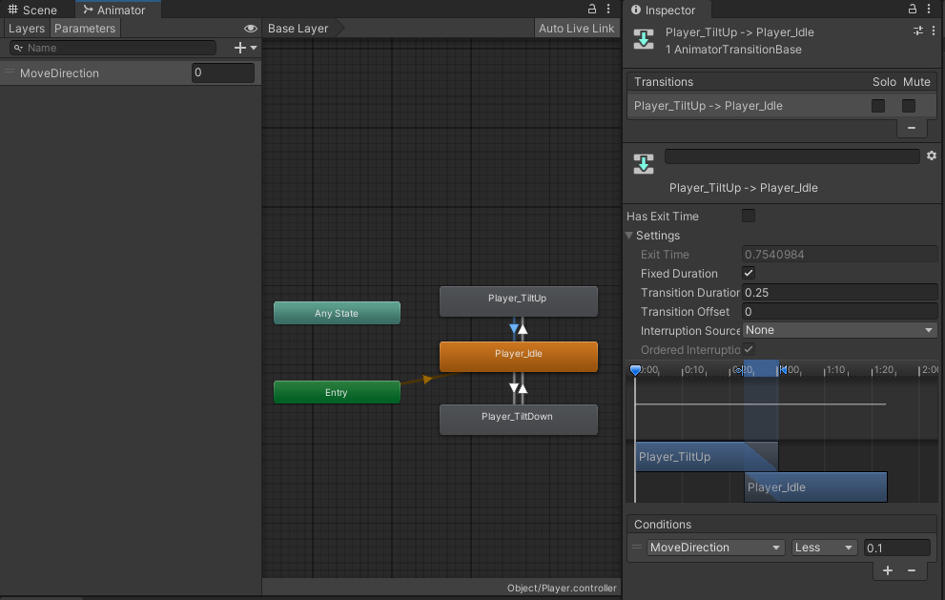The height and width of the screenshot is (600, 945).
Task: Grab the MoveDirection condition reorder handle
Action: coord(637,547)
